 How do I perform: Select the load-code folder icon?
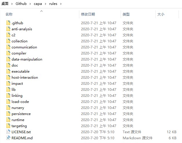click(x=8, y=101)
